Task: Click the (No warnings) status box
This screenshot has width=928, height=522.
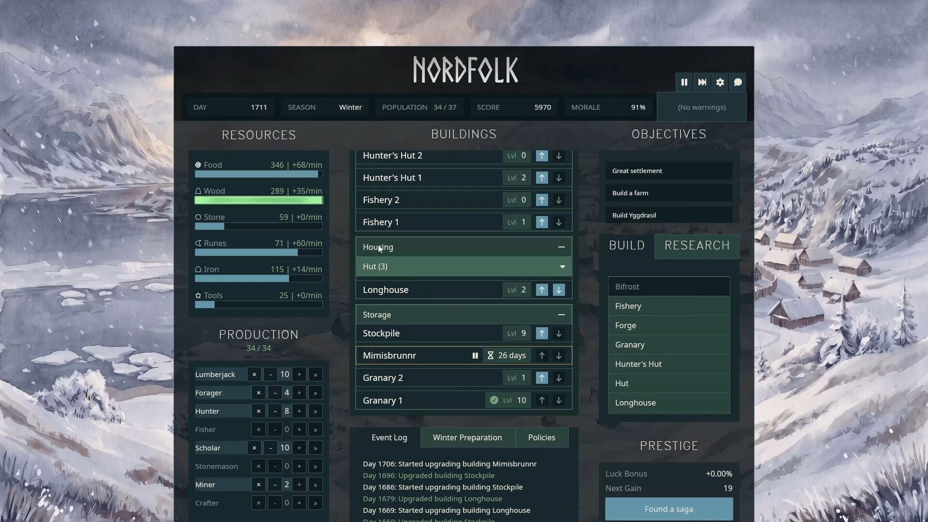Action: (x=702, y=107)
